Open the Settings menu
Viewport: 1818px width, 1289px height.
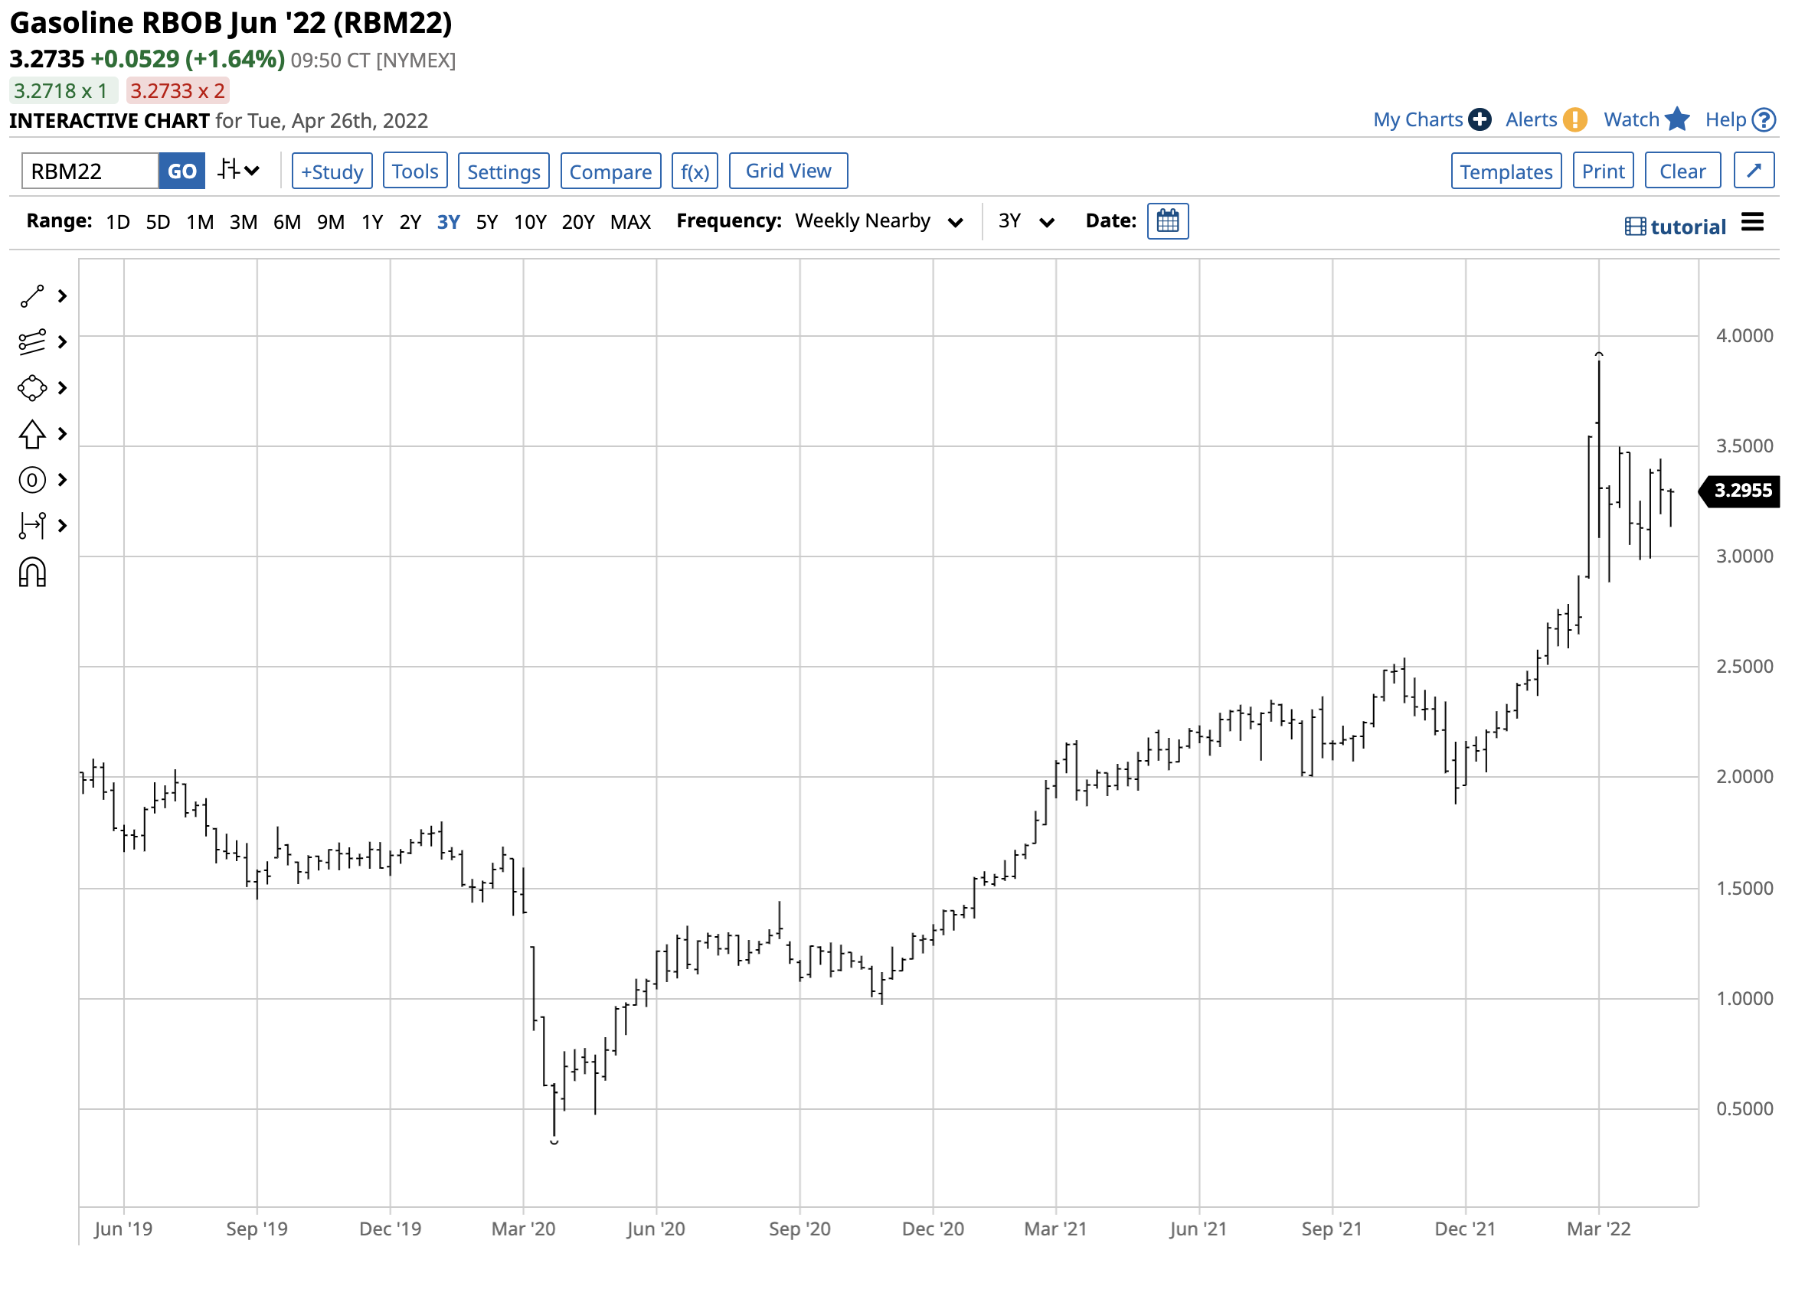pos(503,171)
